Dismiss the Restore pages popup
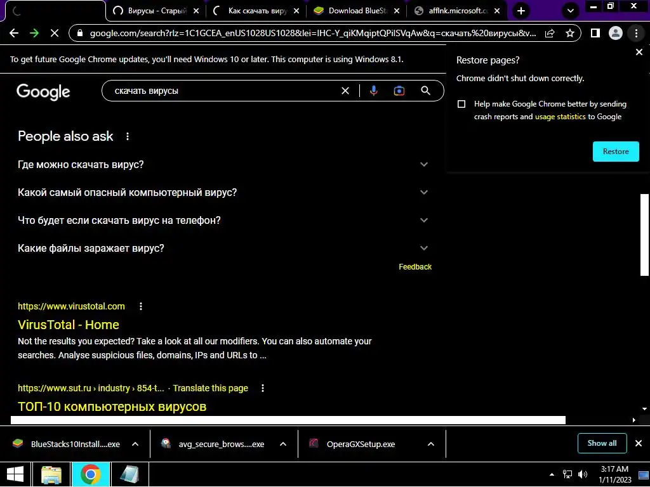This screenshot has height=487, width=650. click(x=639, y=52)
